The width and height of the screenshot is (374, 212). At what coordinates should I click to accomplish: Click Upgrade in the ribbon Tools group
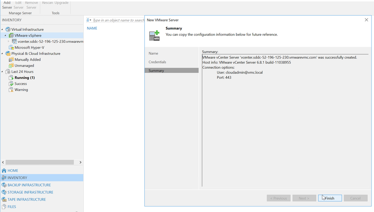point(61,3)
